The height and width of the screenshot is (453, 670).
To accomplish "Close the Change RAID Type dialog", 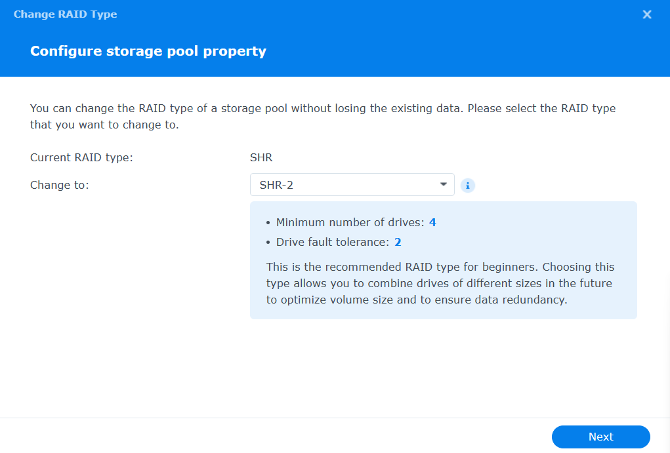I will [646, 14].
